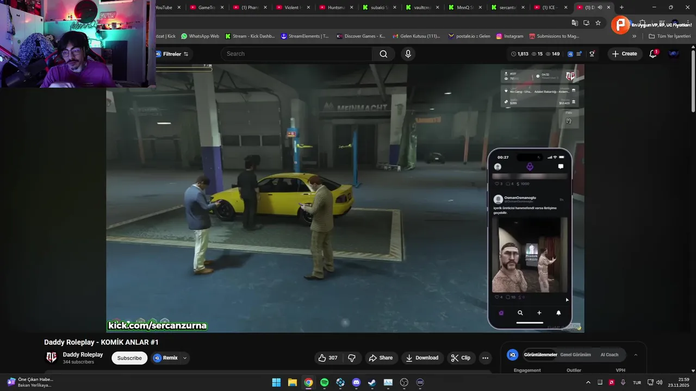Open the Tüm Yer İşaretleri bookmarks folder

coord(669,36)
